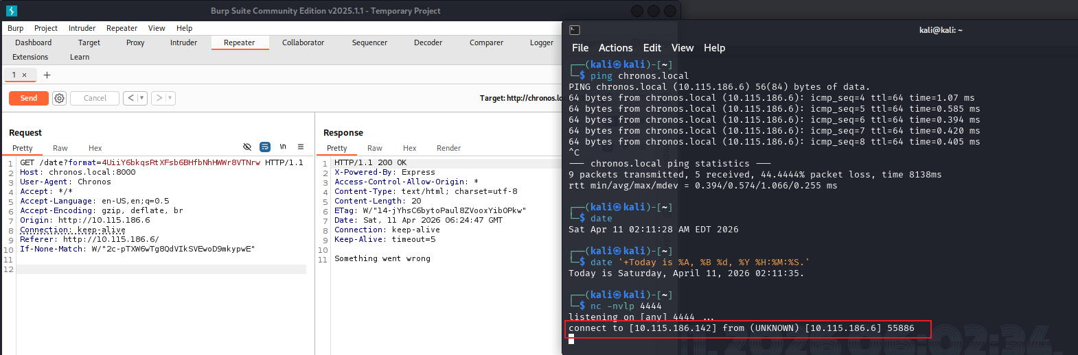Open the Request editor hamburger menu

(x=301, y=147)
